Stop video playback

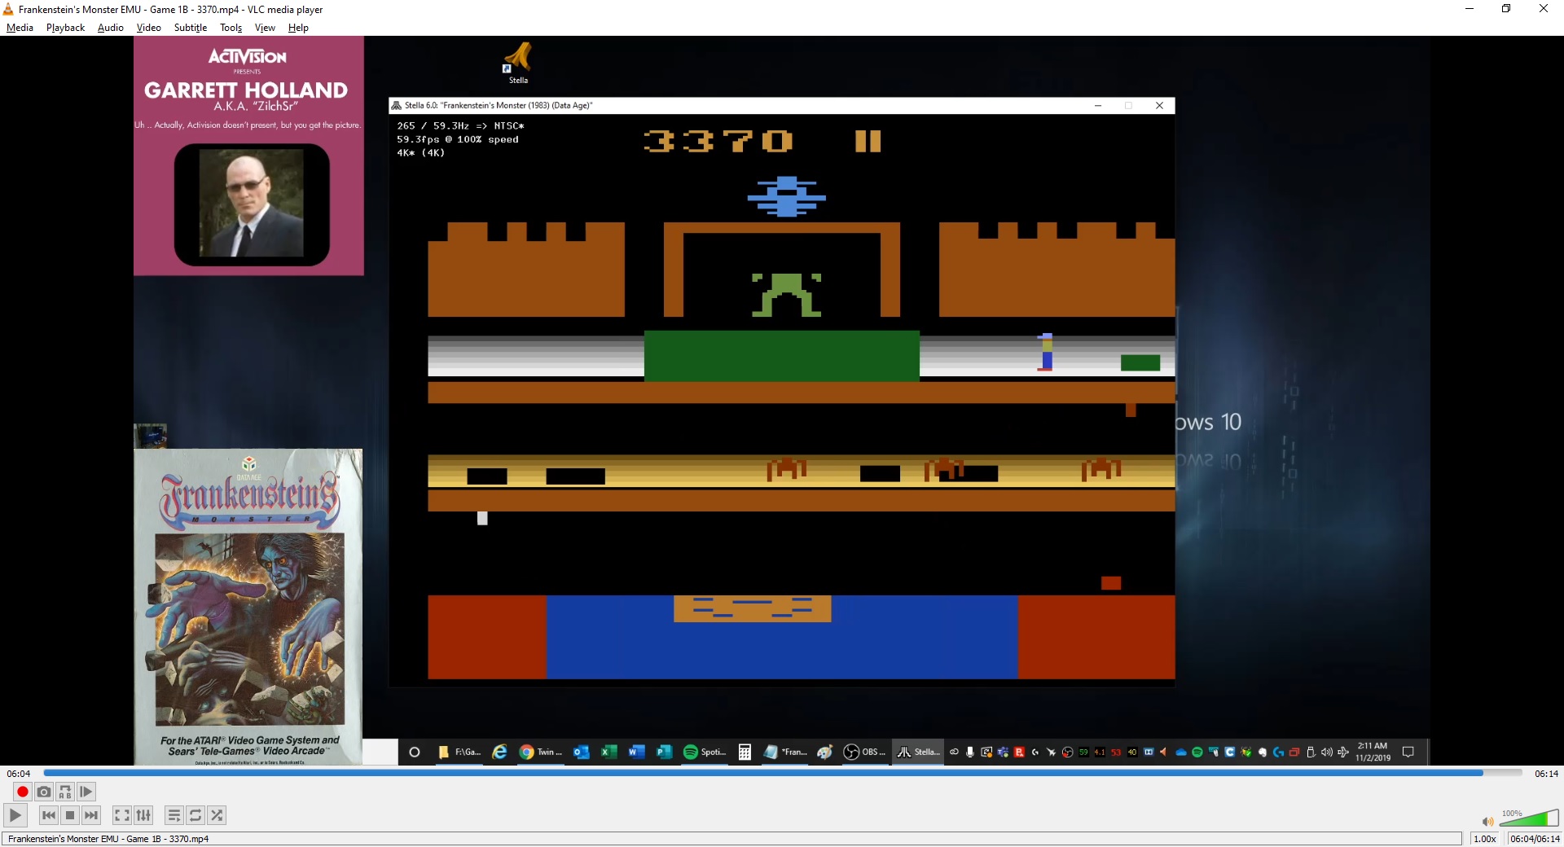pyautogui.click(x=70, y=815)
